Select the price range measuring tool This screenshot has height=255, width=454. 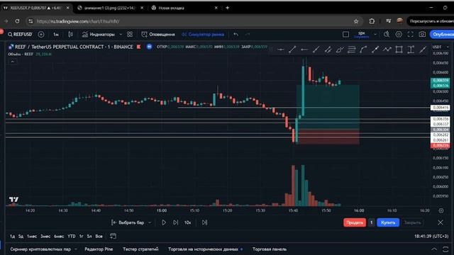pos(411,50)
